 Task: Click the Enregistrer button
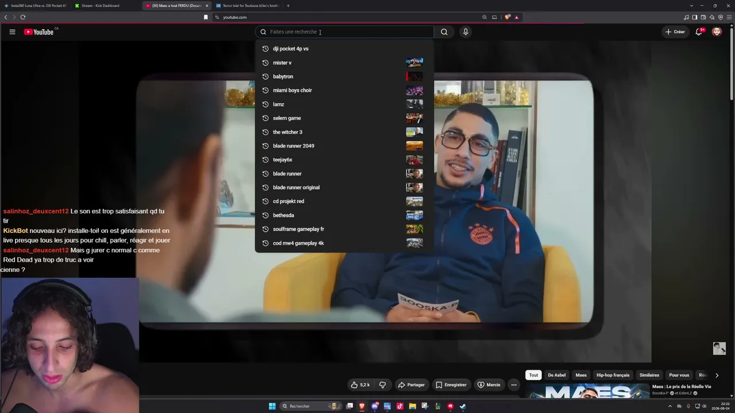pos(451,385)
